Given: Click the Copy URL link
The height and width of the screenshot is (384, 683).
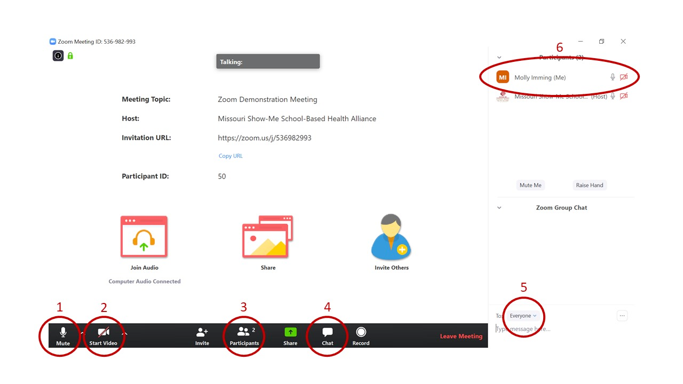Looking at the screenshot, I should (x=231, y=156).
